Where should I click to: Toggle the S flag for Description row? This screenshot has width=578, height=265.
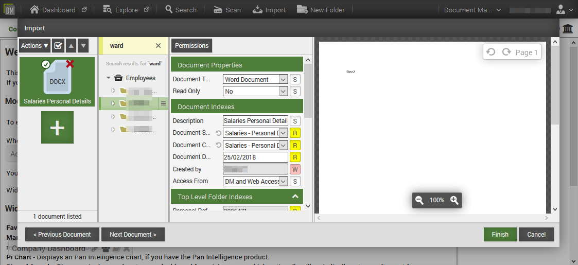(x=295, y=121)
